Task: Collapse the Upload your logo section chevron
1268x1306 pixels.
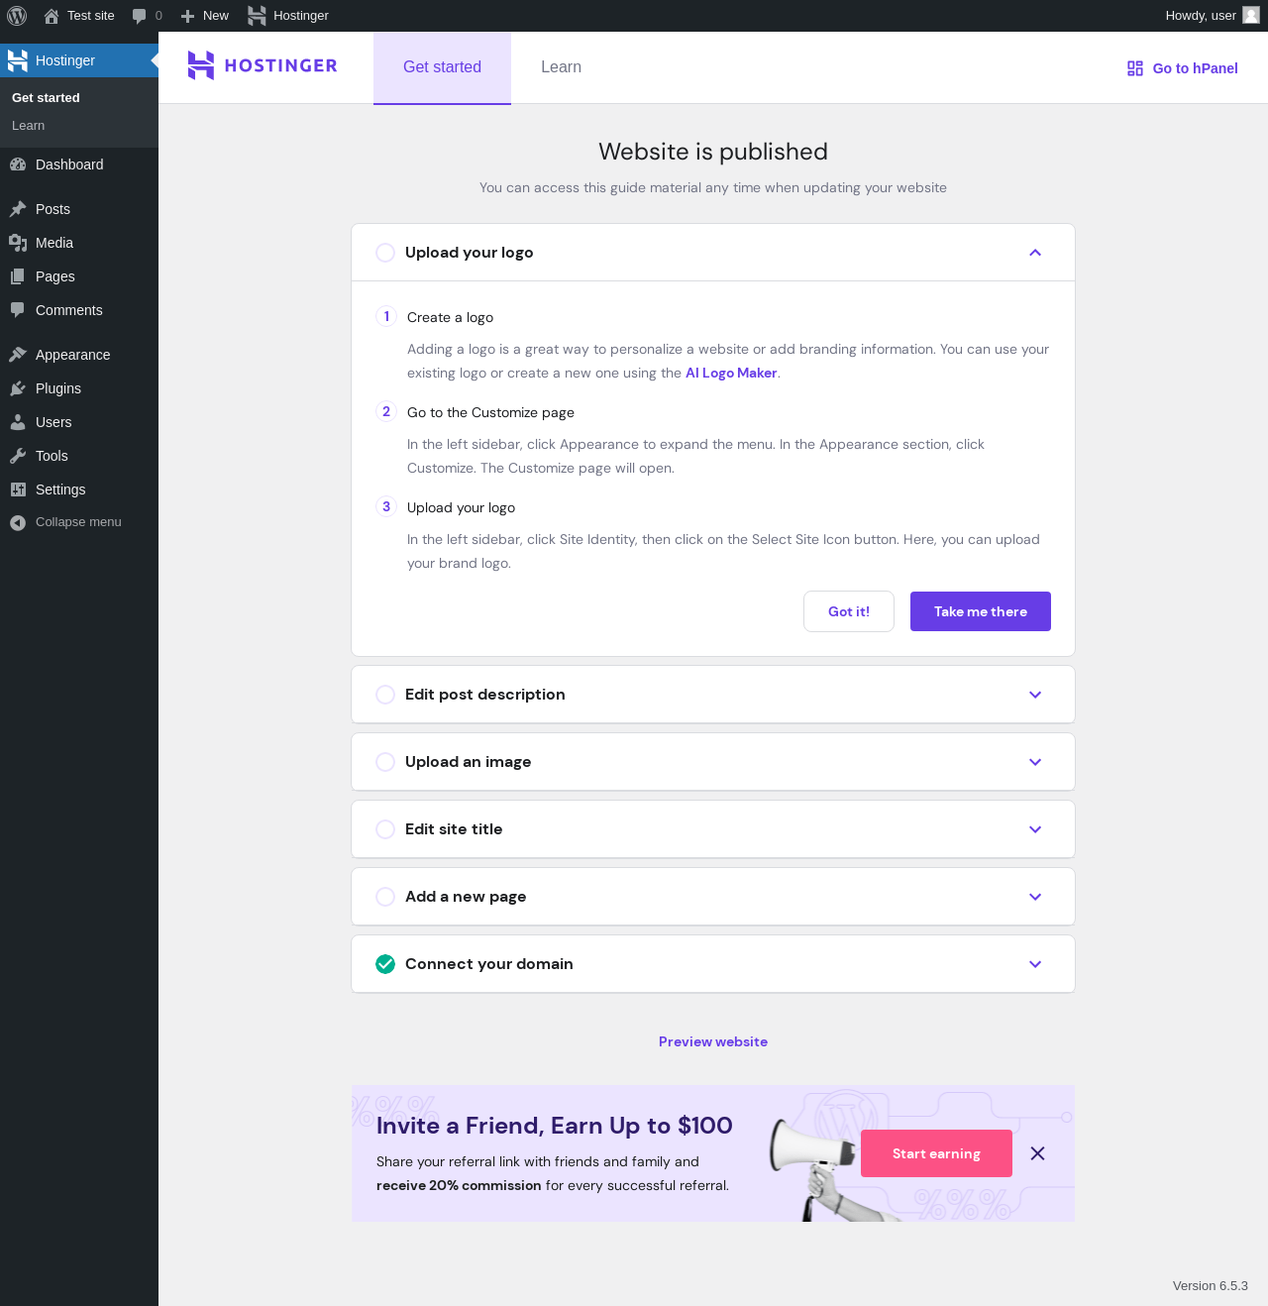Action: coord(1035,253)
